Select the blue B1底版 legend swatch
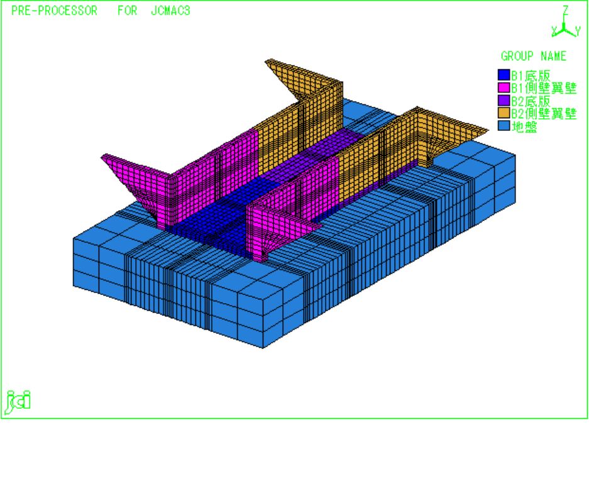This screenshot has height=478, width=589. coord(504,75)
